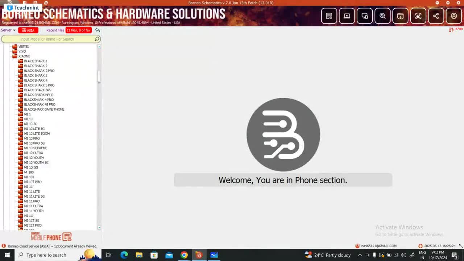Select MI 11 YOUTH in the tree

coord(34,211)
